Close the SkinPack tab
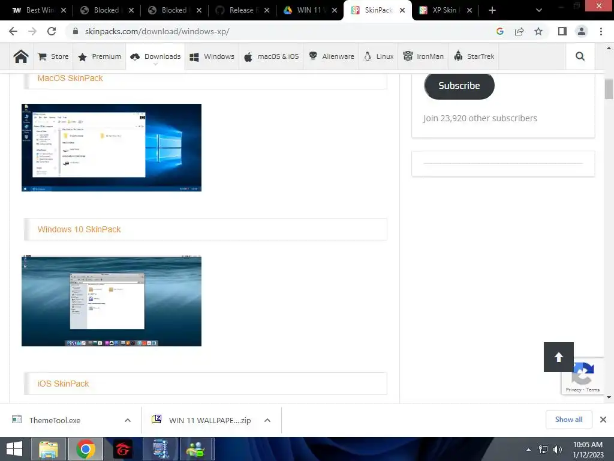The width and height of the screenshot is (614, 461). click(402, 10)
